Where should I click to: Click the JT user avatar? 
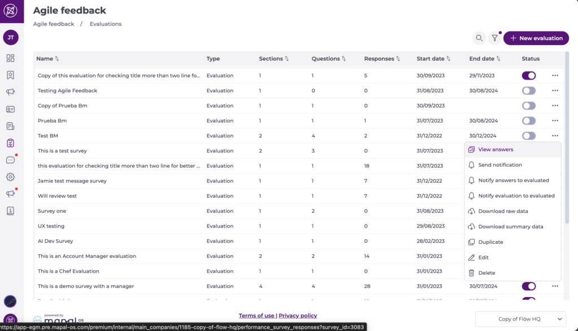tap(11, 38)
